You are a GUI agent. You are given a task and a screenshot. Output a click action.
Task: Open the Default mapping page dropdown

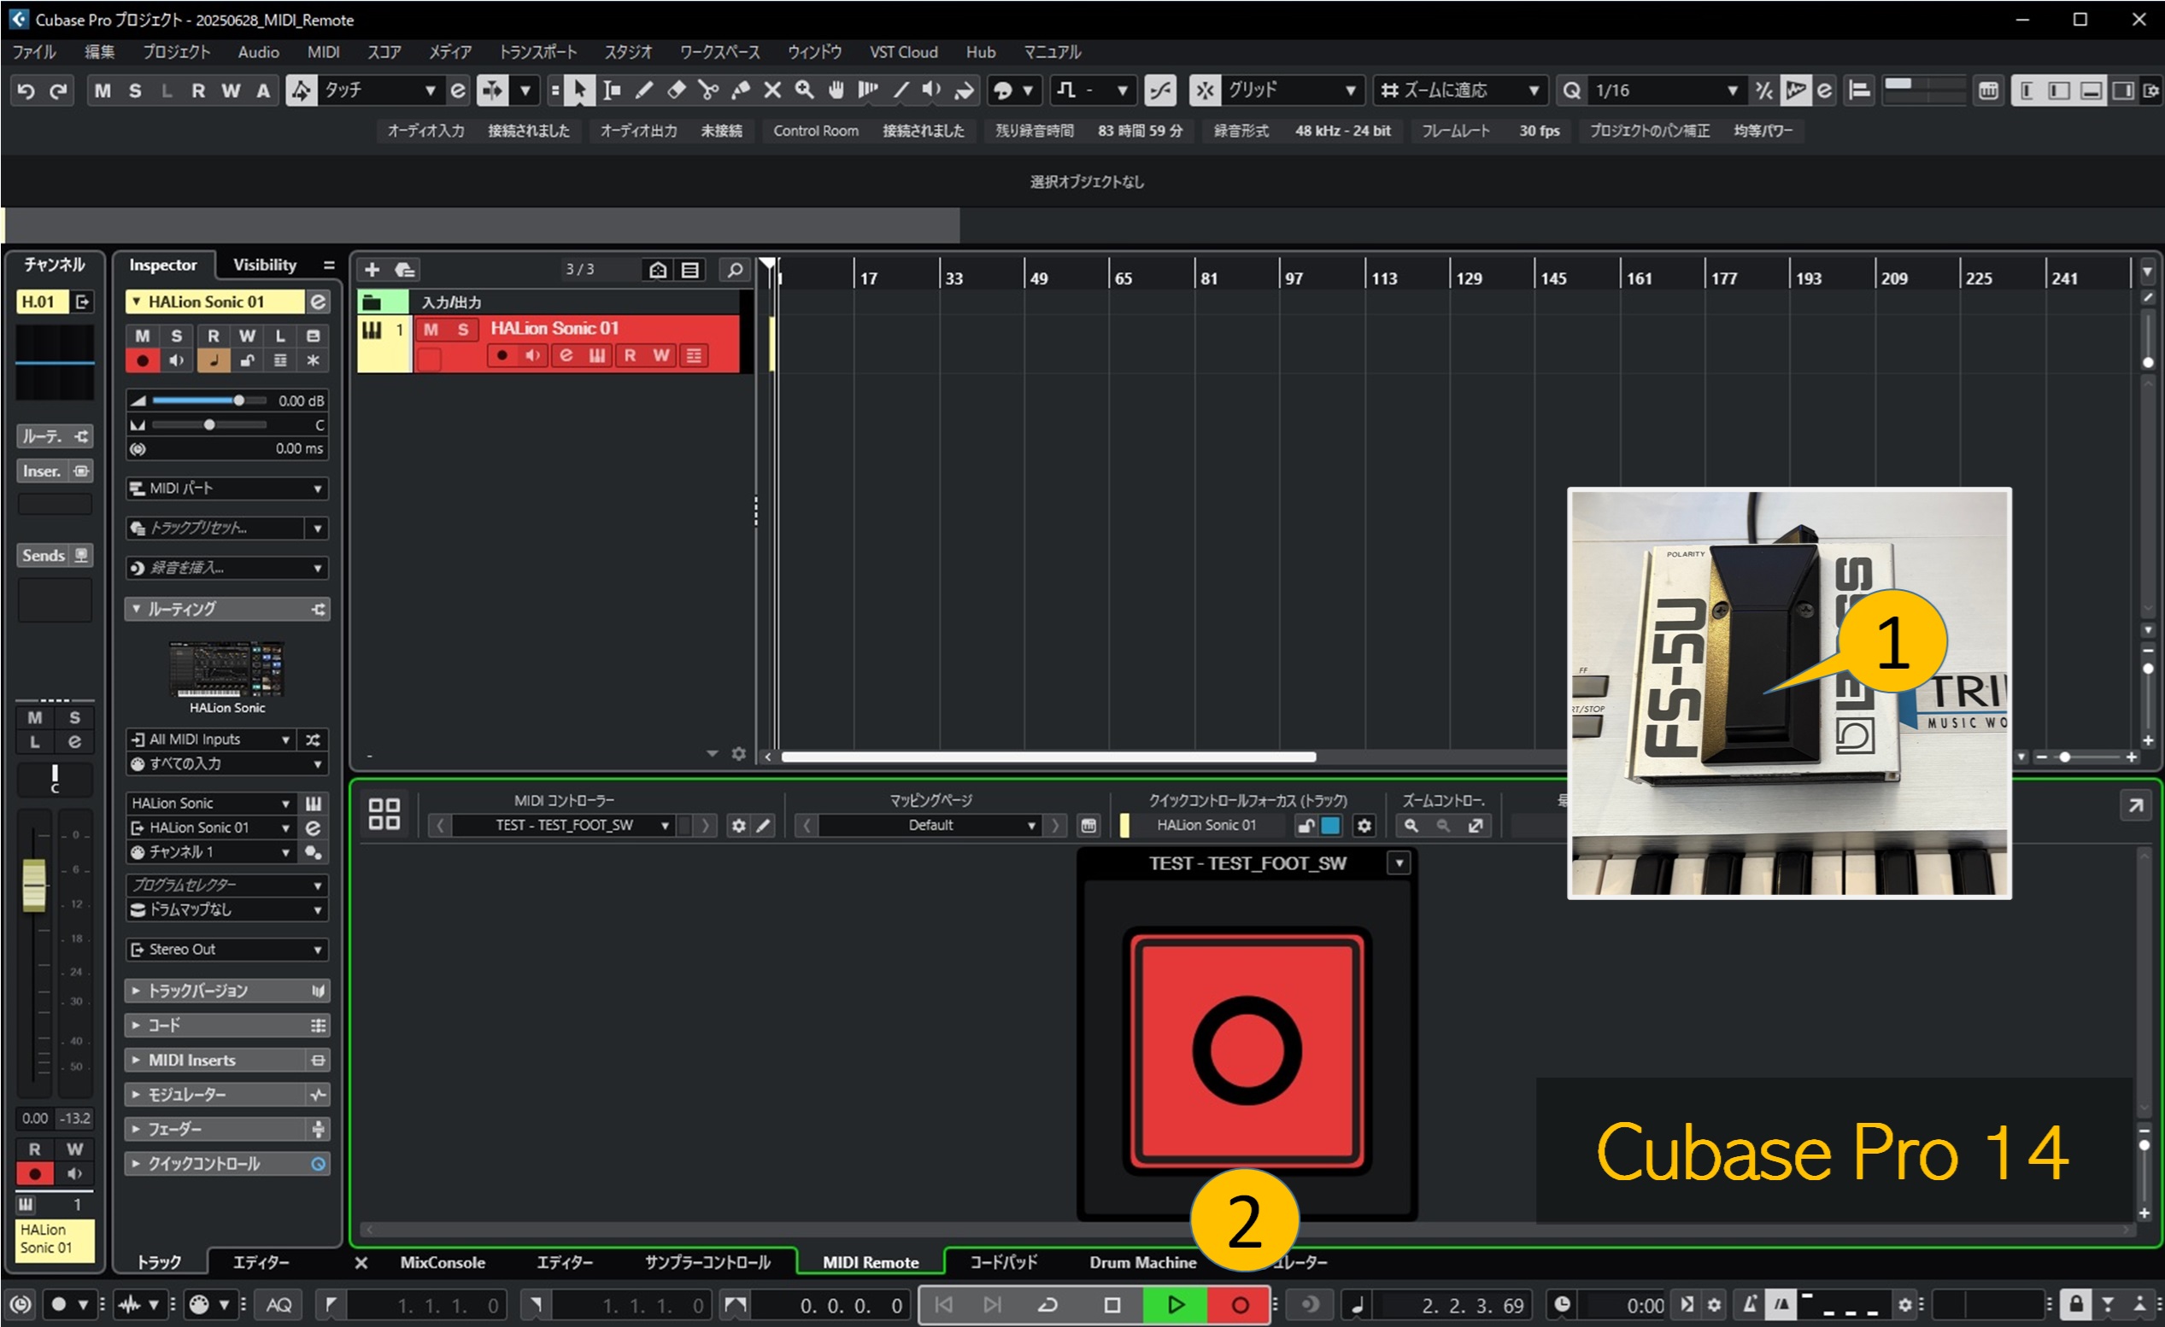tap(930, 826)
